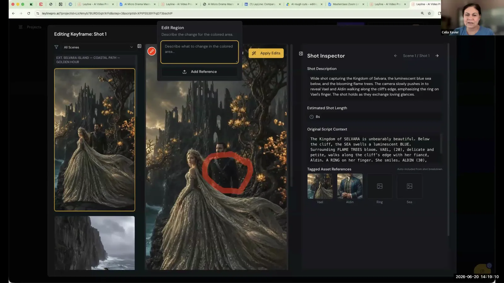Open the Vael asset reference thumbnail
This screenshot has height=283, width=504.
[x=320, y=186]
